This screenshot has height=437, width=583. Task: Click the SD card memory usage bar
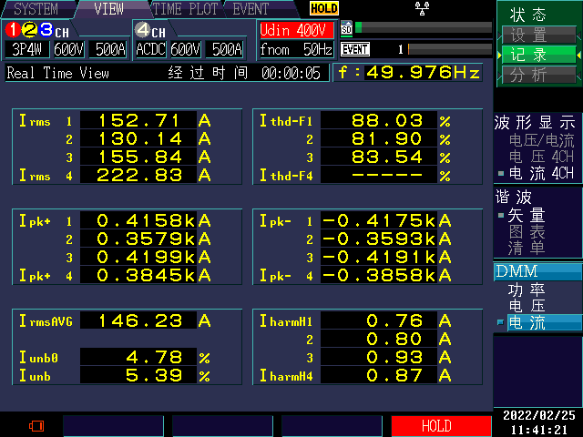(x=421, y=28)
